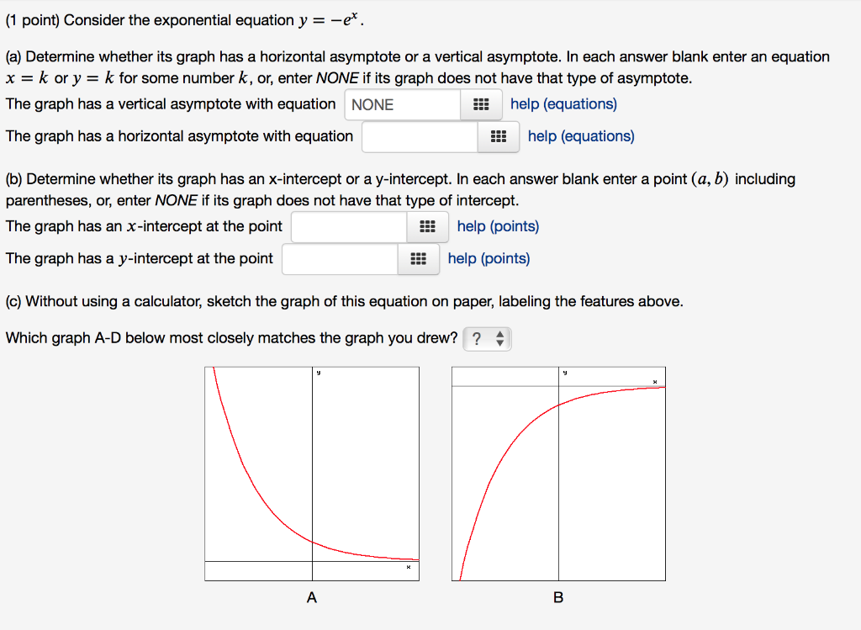
Task: Click the down arrow on the graph selector
Action: 499,342
